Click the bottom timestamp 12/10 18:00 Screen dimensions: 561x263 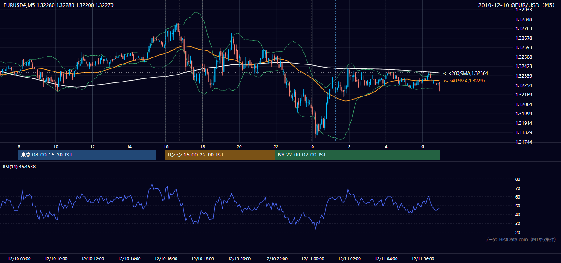point(202,259)
